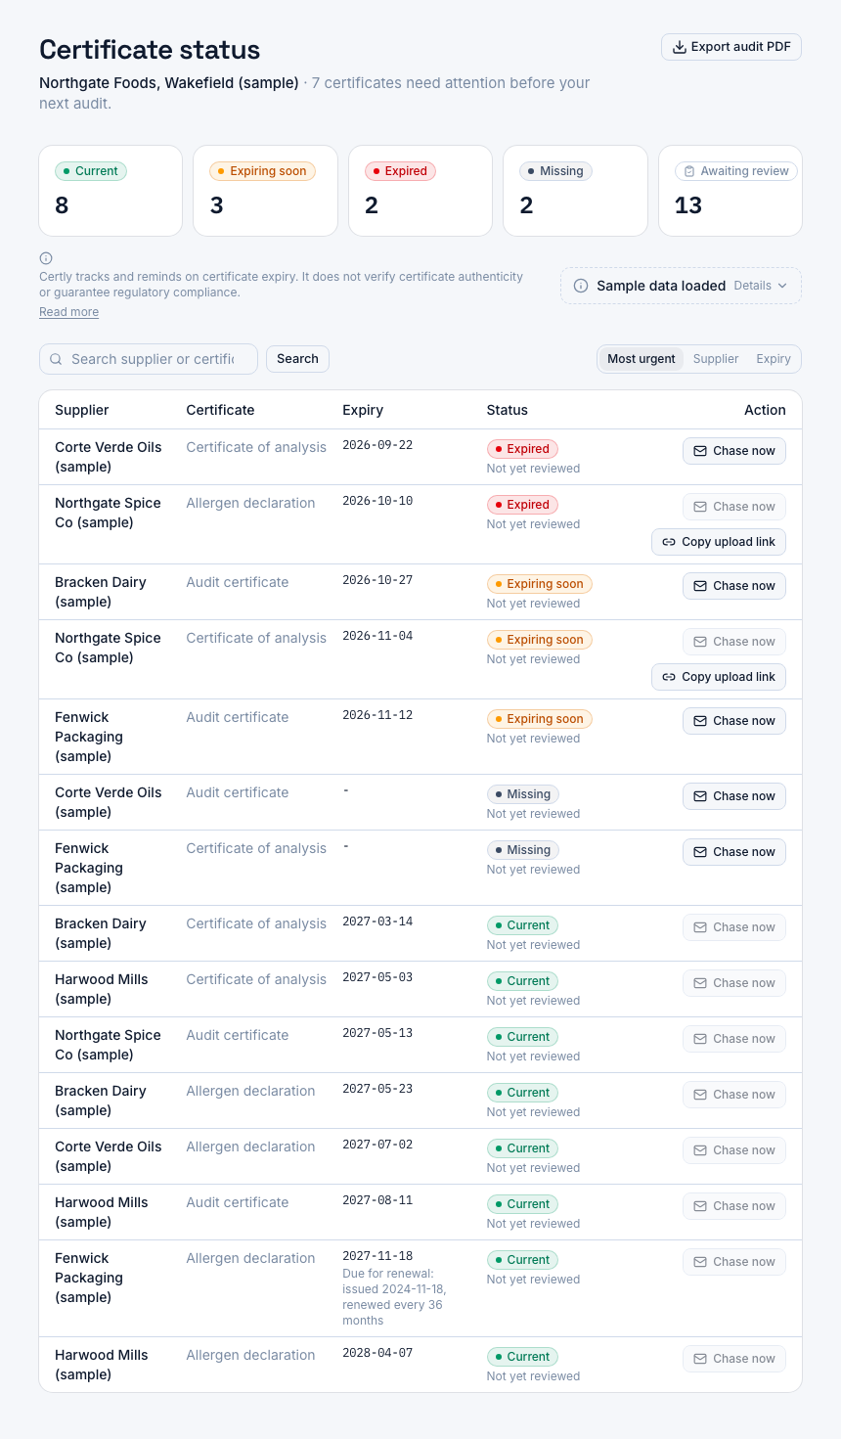The width and height of the screenshot is (841, 1439).
Task: Click the envelope icon for Corte Verde Oils Certificate of analysis
Action: tap(700, 451)
